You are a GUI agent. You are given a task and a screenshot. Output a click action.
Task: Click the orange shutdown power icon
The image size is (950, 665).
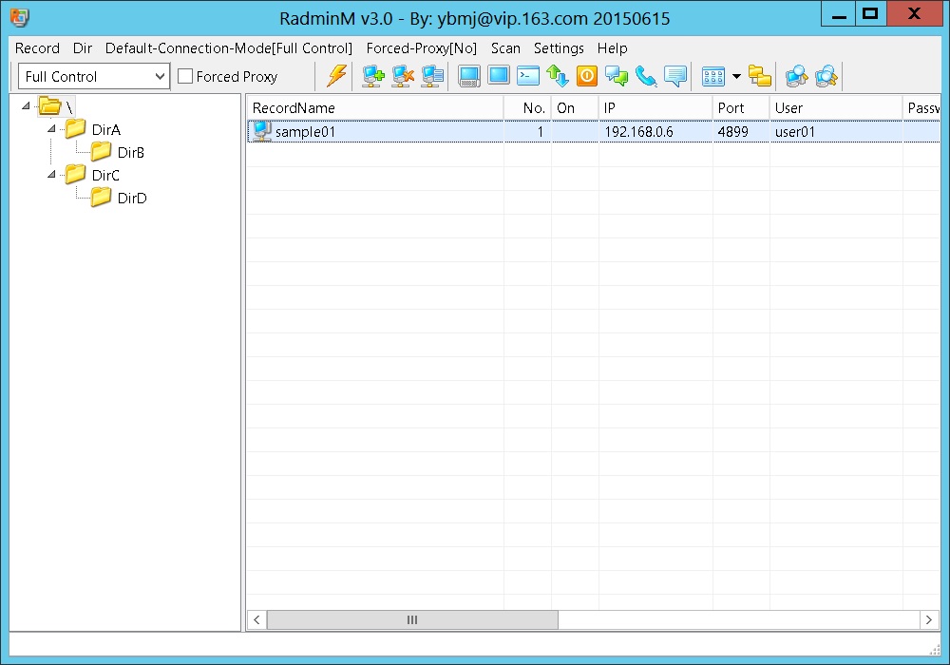tap(587, 76)
